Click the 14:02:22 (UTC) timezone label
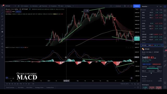This screenshot has height=94, width=167. click(124, 84)
